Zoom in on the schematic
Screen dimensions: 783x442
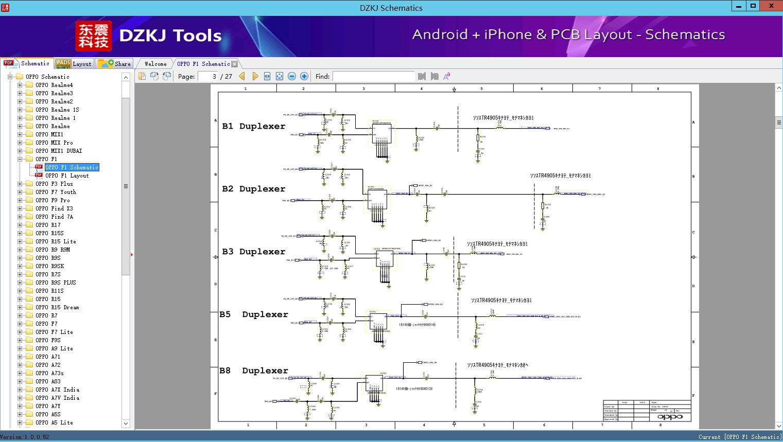(304, 76)
